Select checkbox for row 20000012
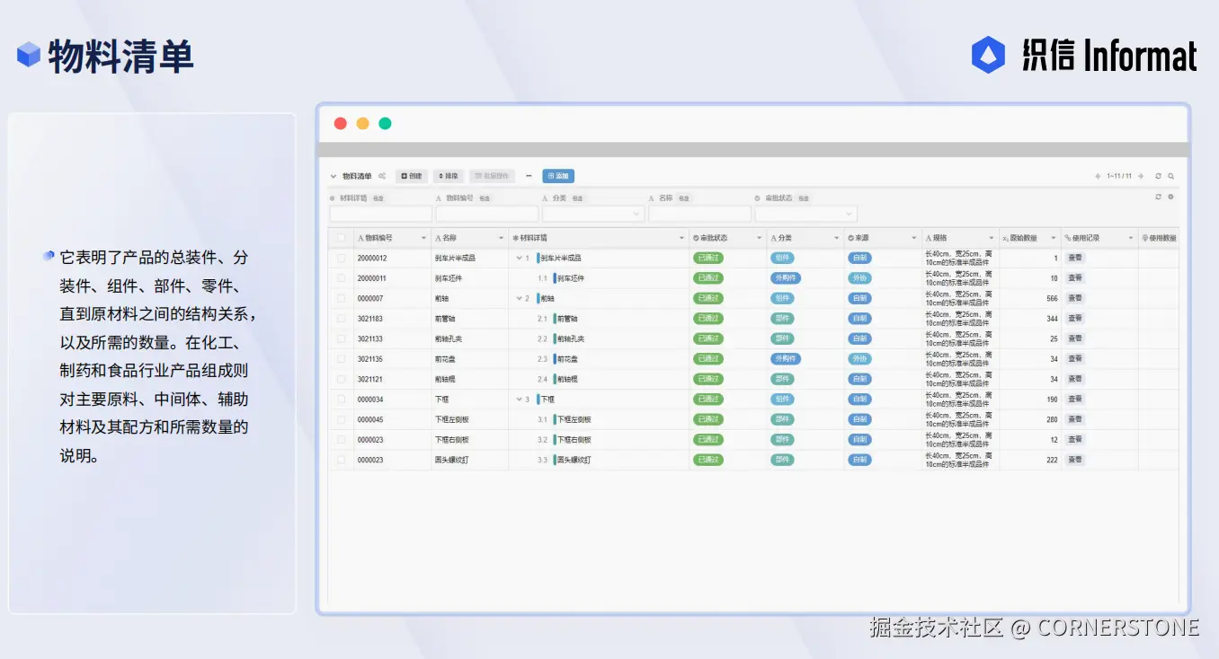1219x659 pixels. pos(341,258)
